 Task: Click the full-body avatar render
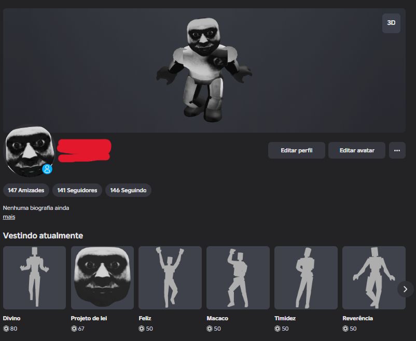click(x=204, y=70)
